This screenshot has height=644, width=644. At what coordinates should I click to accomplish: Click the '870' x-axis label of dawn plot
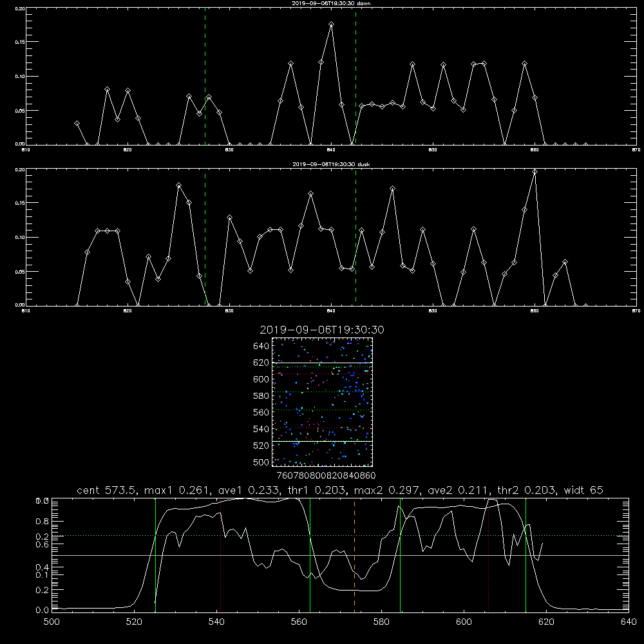click(636, 150)
